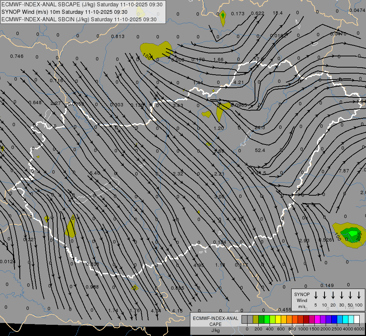Viewport: 366px width, 336px height.
Task: Click the bright green CAPE core near contour 200
Action: click(x=353, y=233)
